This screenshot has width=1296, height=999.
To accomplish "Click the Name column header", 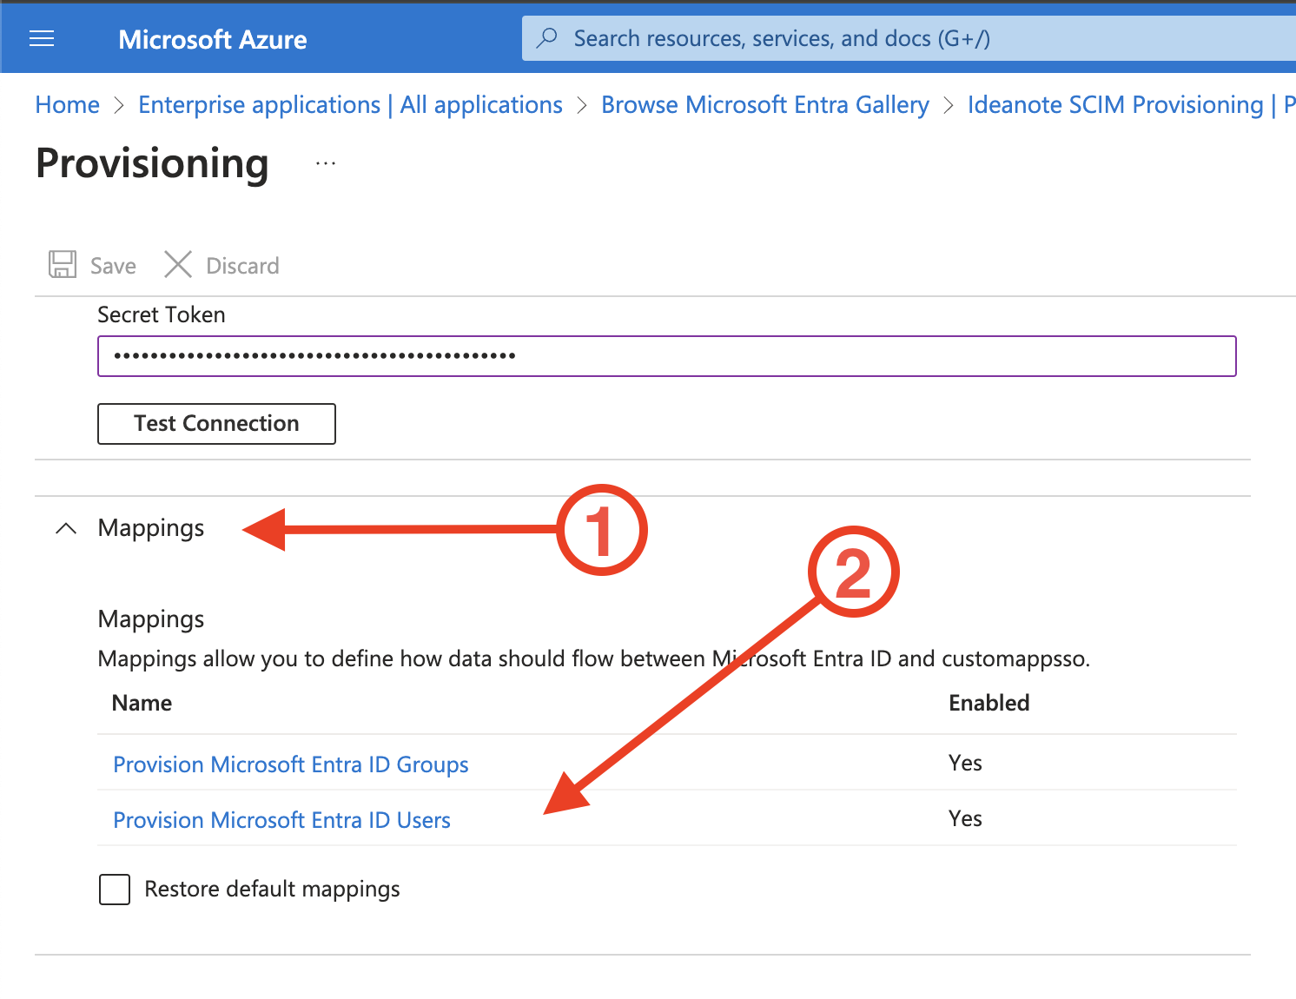I will point(142,703).
